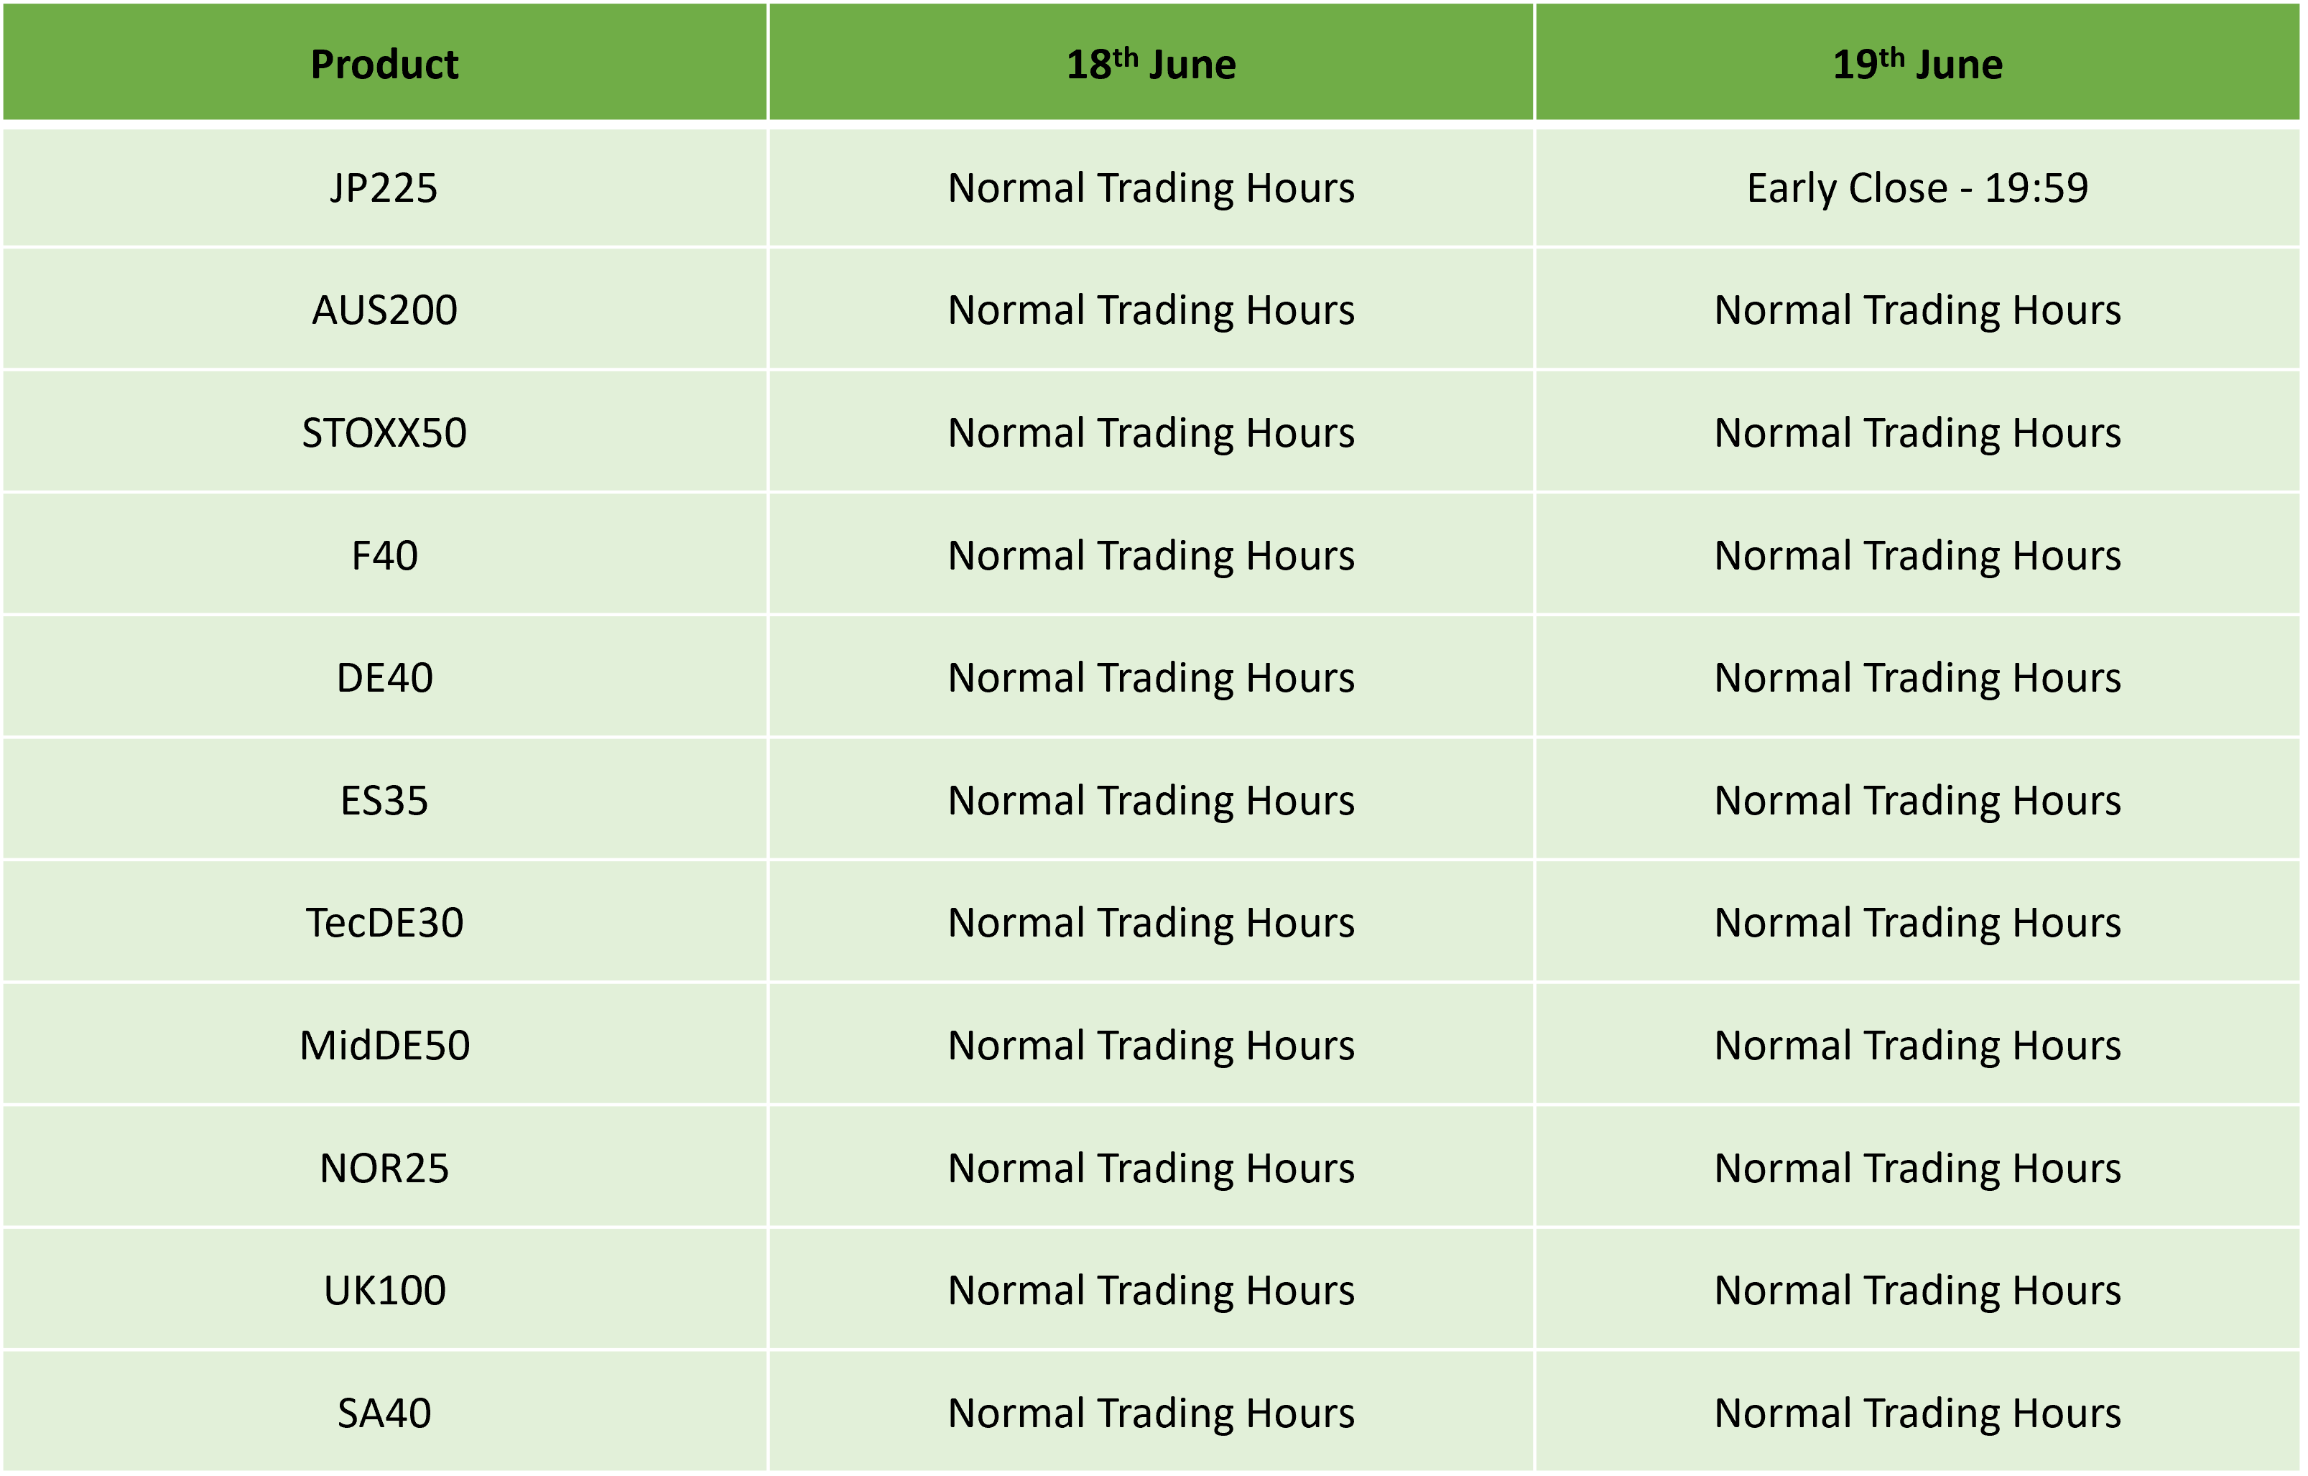Select the TecDE30 product cell

point(384,923)
